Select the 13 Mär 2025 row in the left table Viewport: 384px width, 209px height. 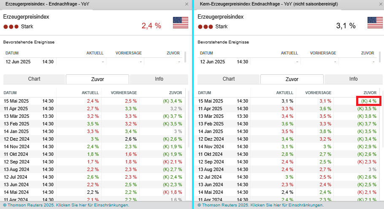93,116
